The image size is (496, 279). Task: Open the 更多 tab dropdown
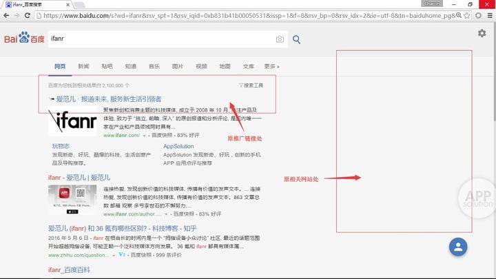pyautogui.click(x=271, y=66)
